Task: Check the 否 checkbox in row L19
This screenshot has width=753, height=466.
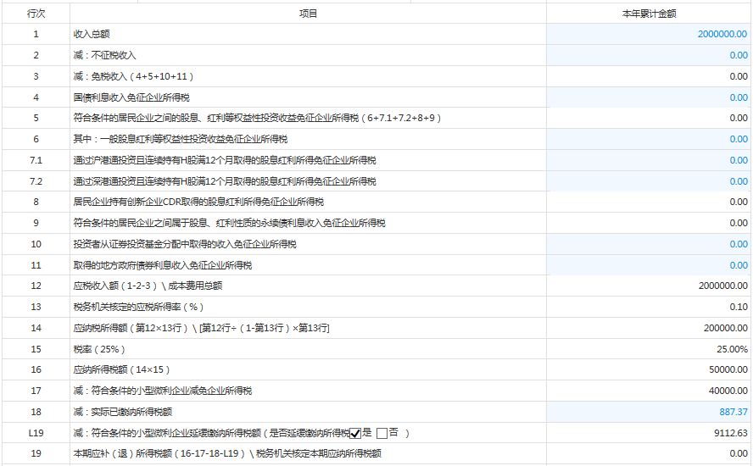Action: (x=382, y=433)
